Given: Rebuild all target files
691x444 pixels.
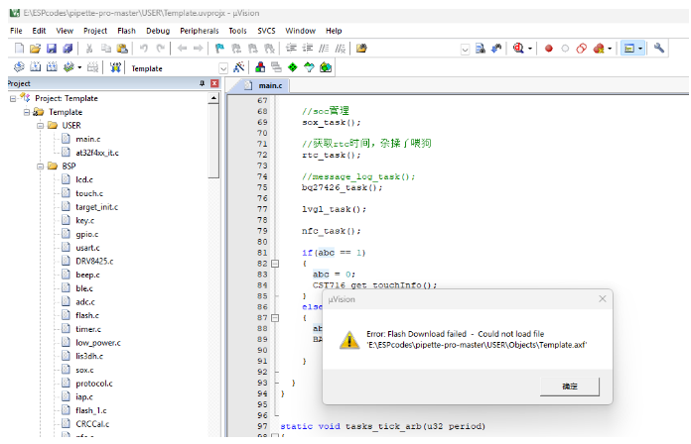Looking at the screenshot, I should tap(52, 67).
